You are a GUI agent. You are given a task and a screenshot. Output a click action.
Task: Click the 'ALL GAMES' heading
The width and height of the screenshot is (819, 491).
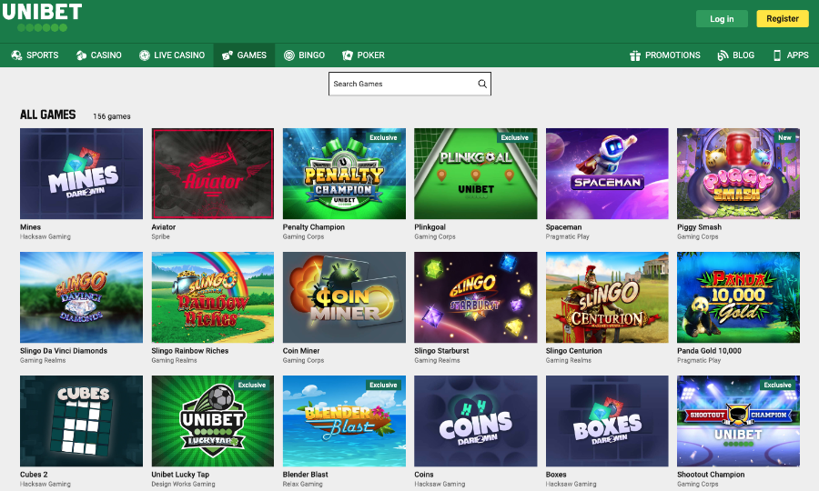click(47, 115)
